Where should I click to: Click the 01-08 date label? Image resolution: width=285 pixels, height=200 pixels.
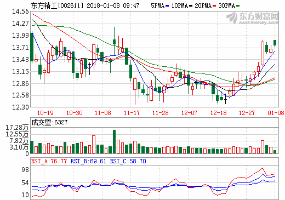click(276, 113)
